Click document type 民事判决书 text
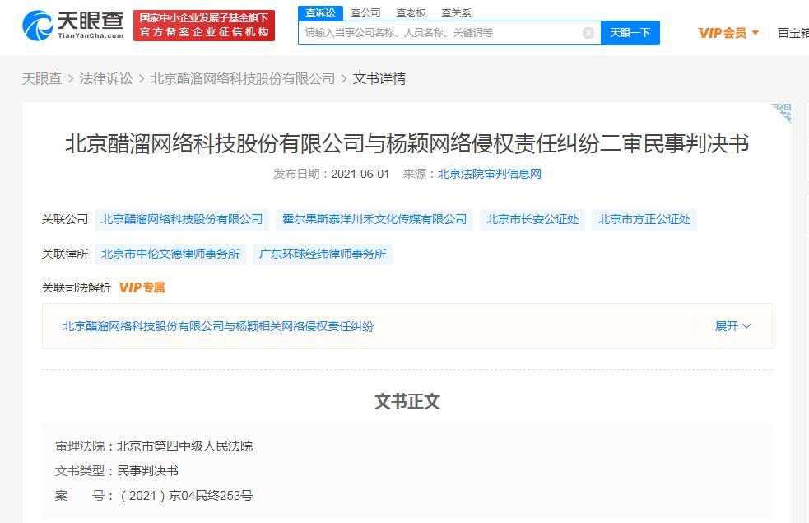Viewport: 809px width, 523px height. point(147,471)
